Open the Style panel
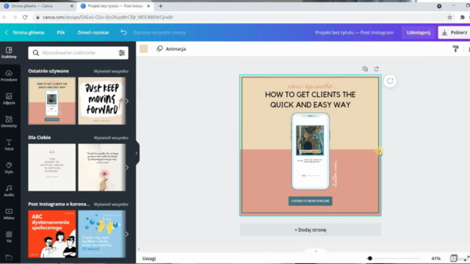The height and width of the screenshot is (264, 470). point(9,168)
